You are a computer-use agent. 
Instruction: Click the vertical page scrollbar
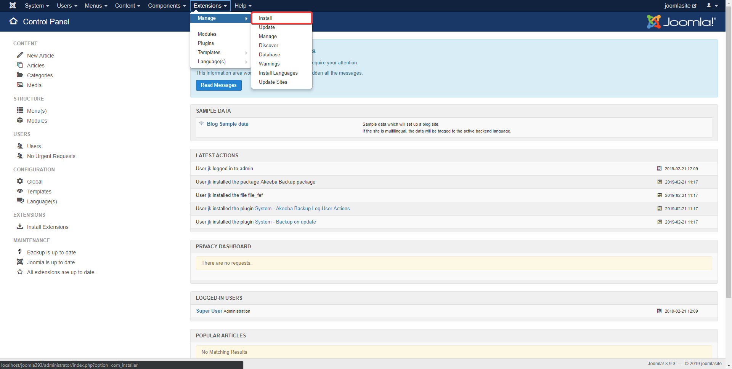[729, 152]
